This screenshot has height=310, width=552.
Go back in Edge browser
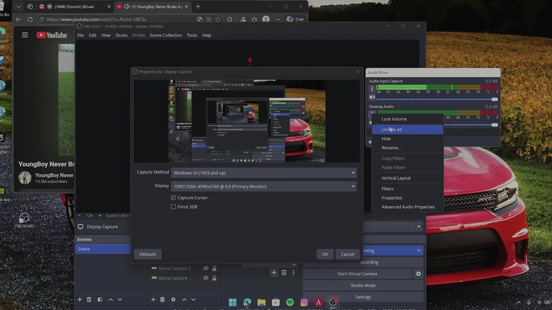tap(18, 19)
